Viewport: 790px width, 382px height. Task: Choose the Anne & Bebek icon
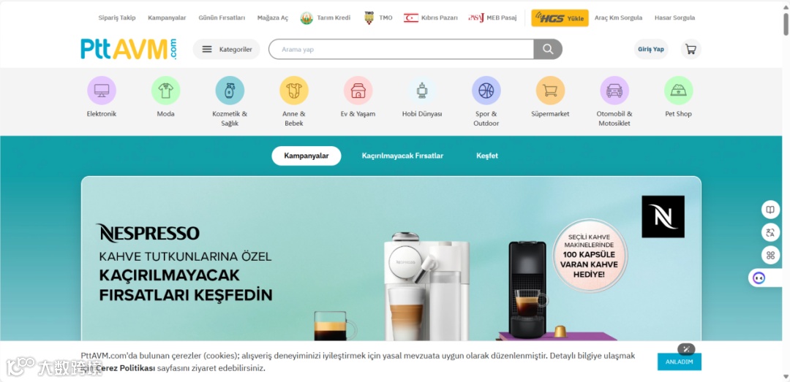(x=294, y=91)
